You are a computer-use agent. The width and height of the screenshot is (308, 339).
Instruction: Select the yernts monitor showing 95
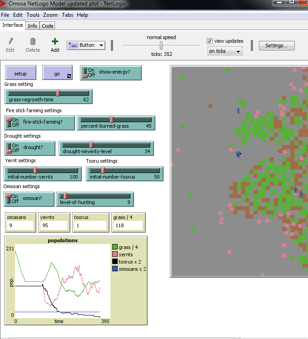pyautogui.click(x=54, y=223)
